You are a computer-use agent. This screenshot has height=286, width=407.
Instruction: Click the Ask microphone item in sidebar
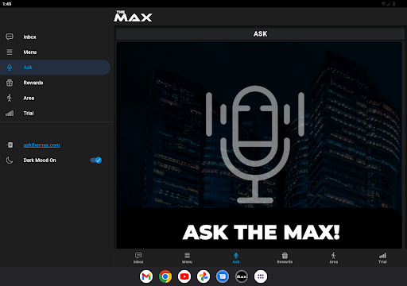pyautogui.click(x=55, y=68)
